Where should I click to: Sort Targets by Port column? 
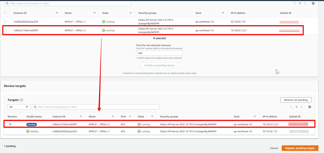[130, 117]
